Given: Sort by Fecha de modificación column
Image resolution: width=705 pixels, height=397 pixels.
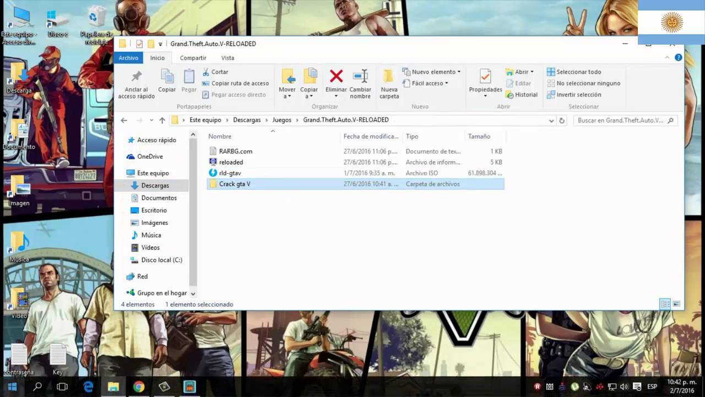Looking at the screenshot, I should pos(371,136).
